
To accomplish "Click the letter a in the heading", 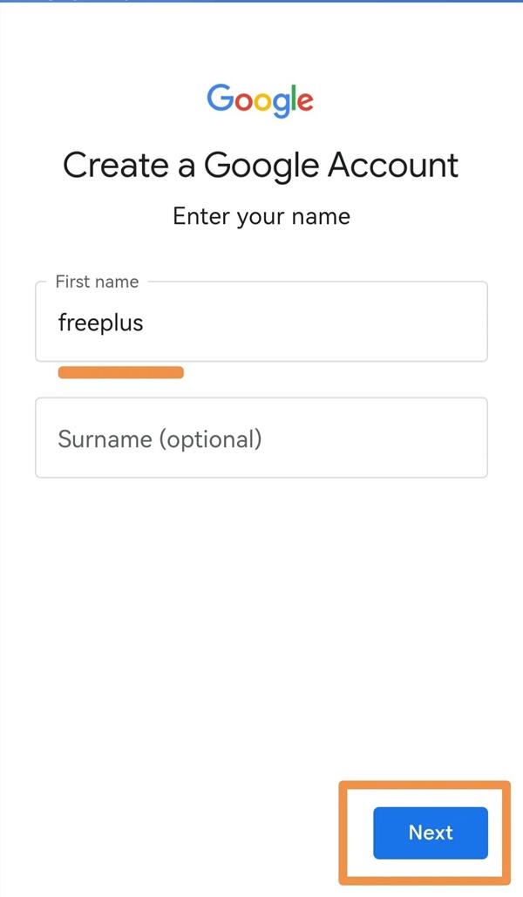I will click(186, 167).
